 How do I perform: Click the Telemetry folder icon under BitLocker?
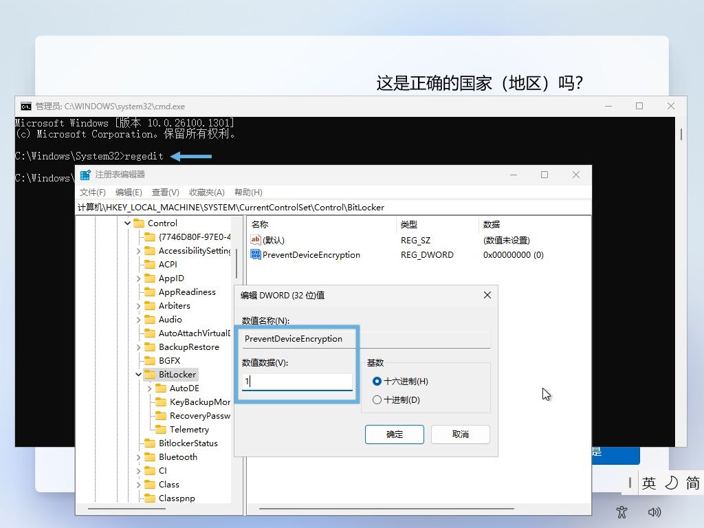162,429
